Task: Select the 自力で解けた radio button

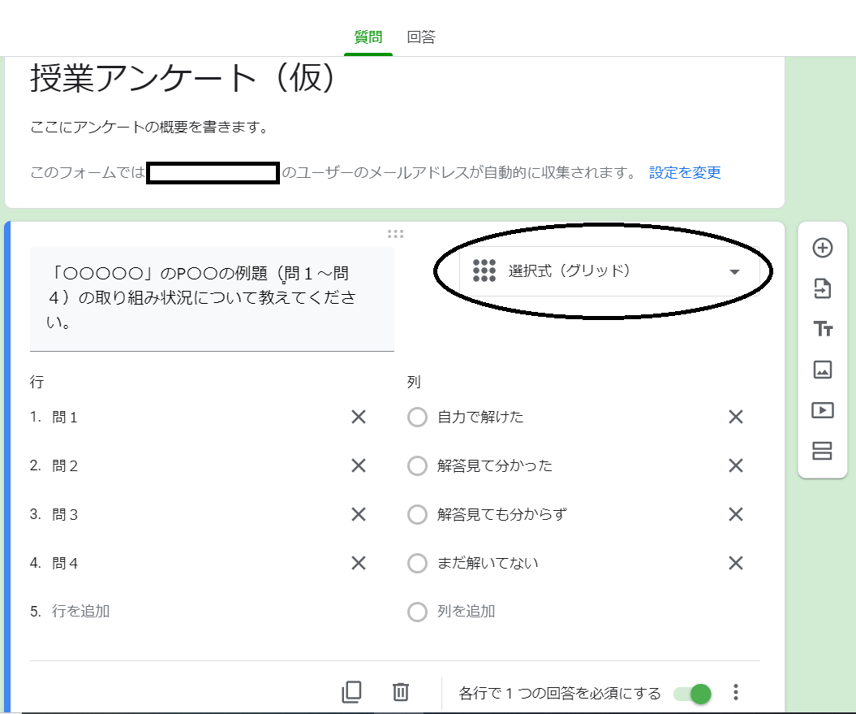Action: tap(417, 417)
